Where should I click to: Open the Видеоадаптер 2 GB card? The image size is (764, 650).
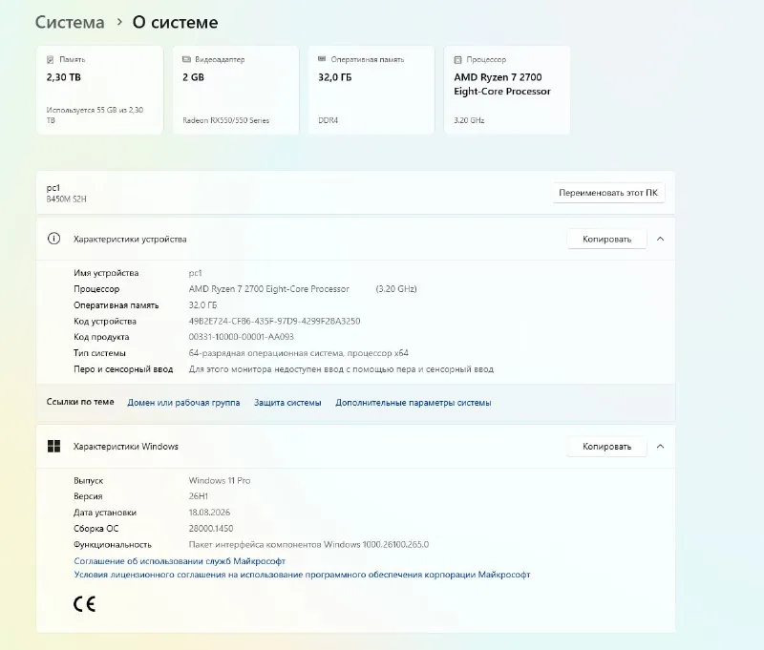[235, 90]
